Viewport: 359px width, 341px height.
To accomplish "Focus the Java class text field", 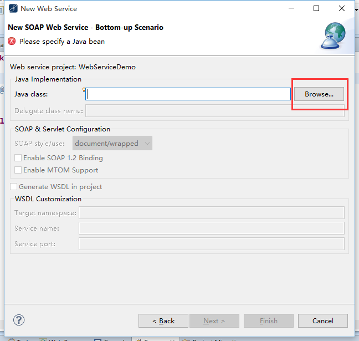I will coord(188,94).
